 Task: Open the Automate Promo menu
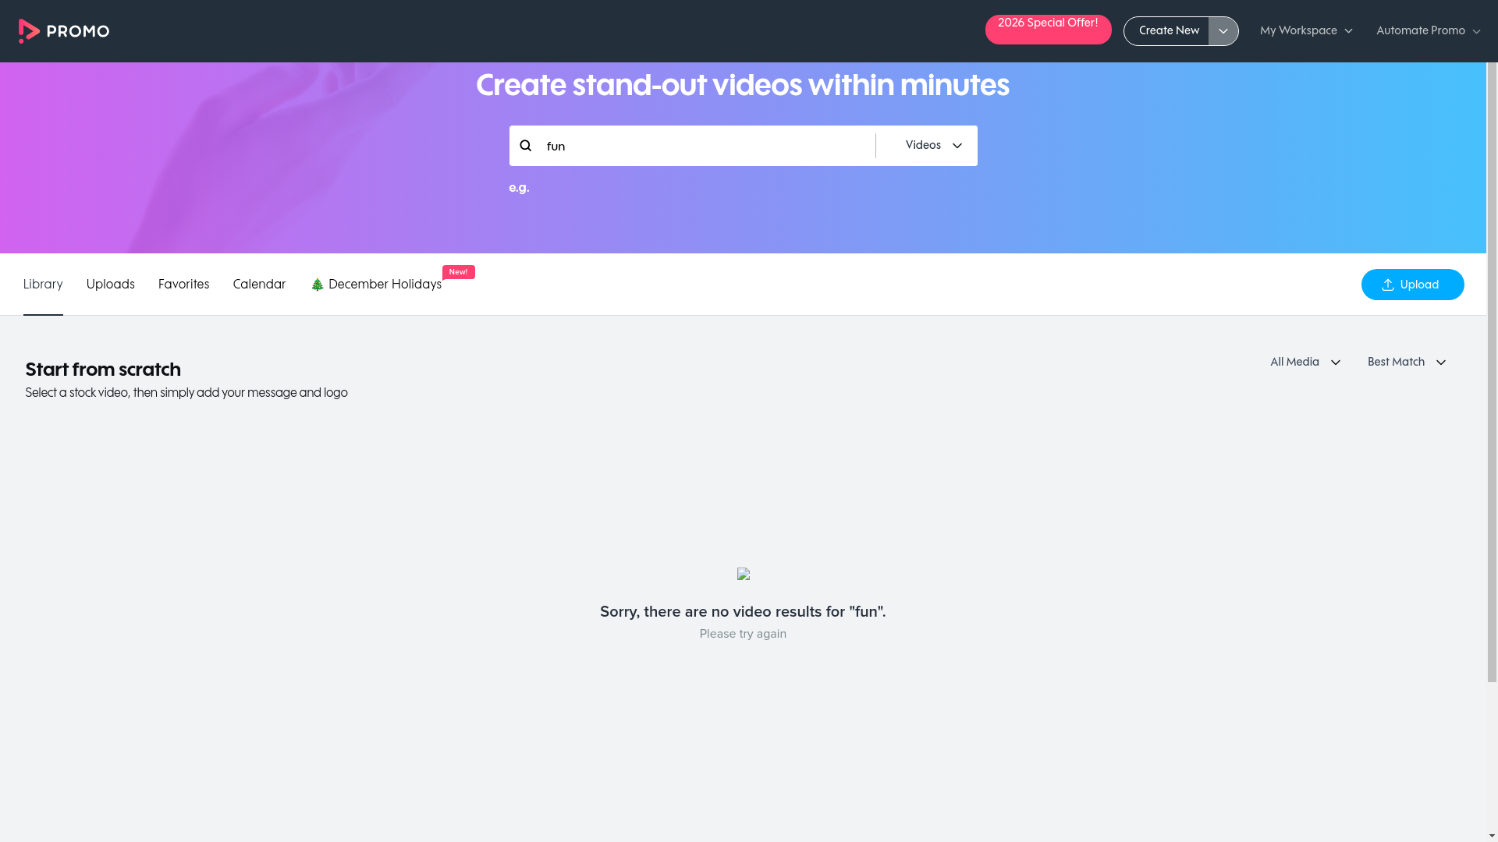click(1428, 31)
